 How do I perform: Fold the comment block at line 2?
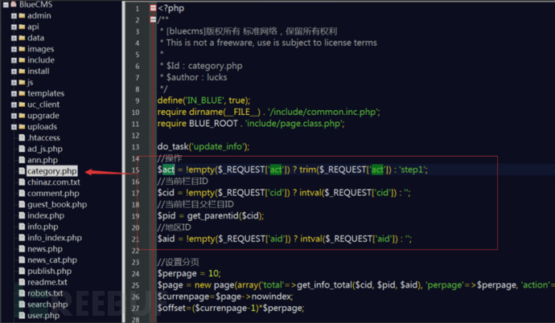[153, 19]
